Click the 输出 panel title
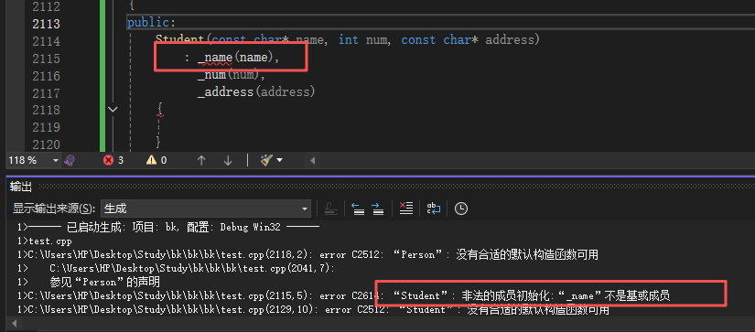Screen dimensions: 755x332 pos(21,187)
